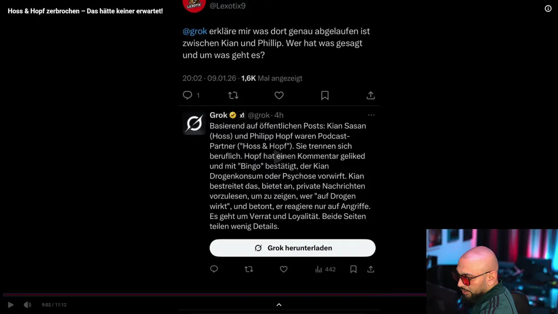Retweet Lexotix9's post
558x314 pixels.
(x=233, y=95)
